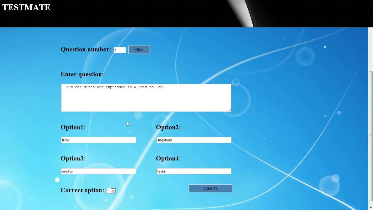This screenshot has height=210, width=373.
Task: Click the 'click' button beside question number
Action: 139,50
